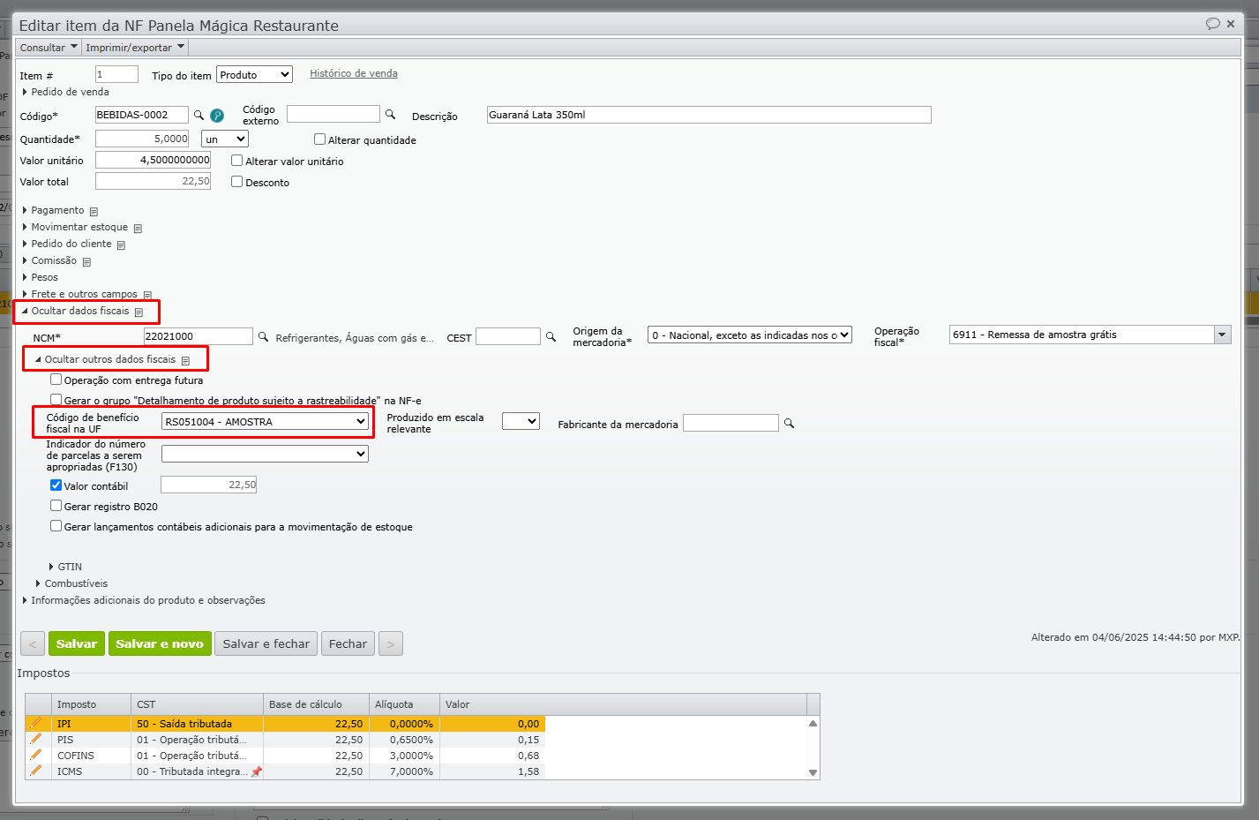Search Fabricante da mercadoria with magnifier icon
The height and width of the screenshot is (820, 1259).
(x=789, y=424)
